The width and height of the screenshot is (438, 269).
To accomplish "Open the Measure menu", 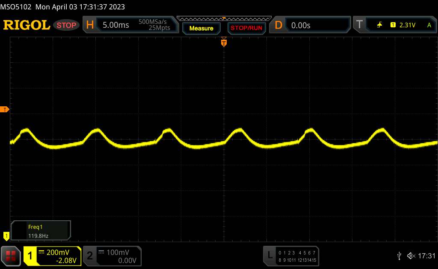I will (x=201, y=28).
